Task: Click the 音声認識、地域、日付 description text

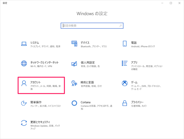Action: [91, 86]
